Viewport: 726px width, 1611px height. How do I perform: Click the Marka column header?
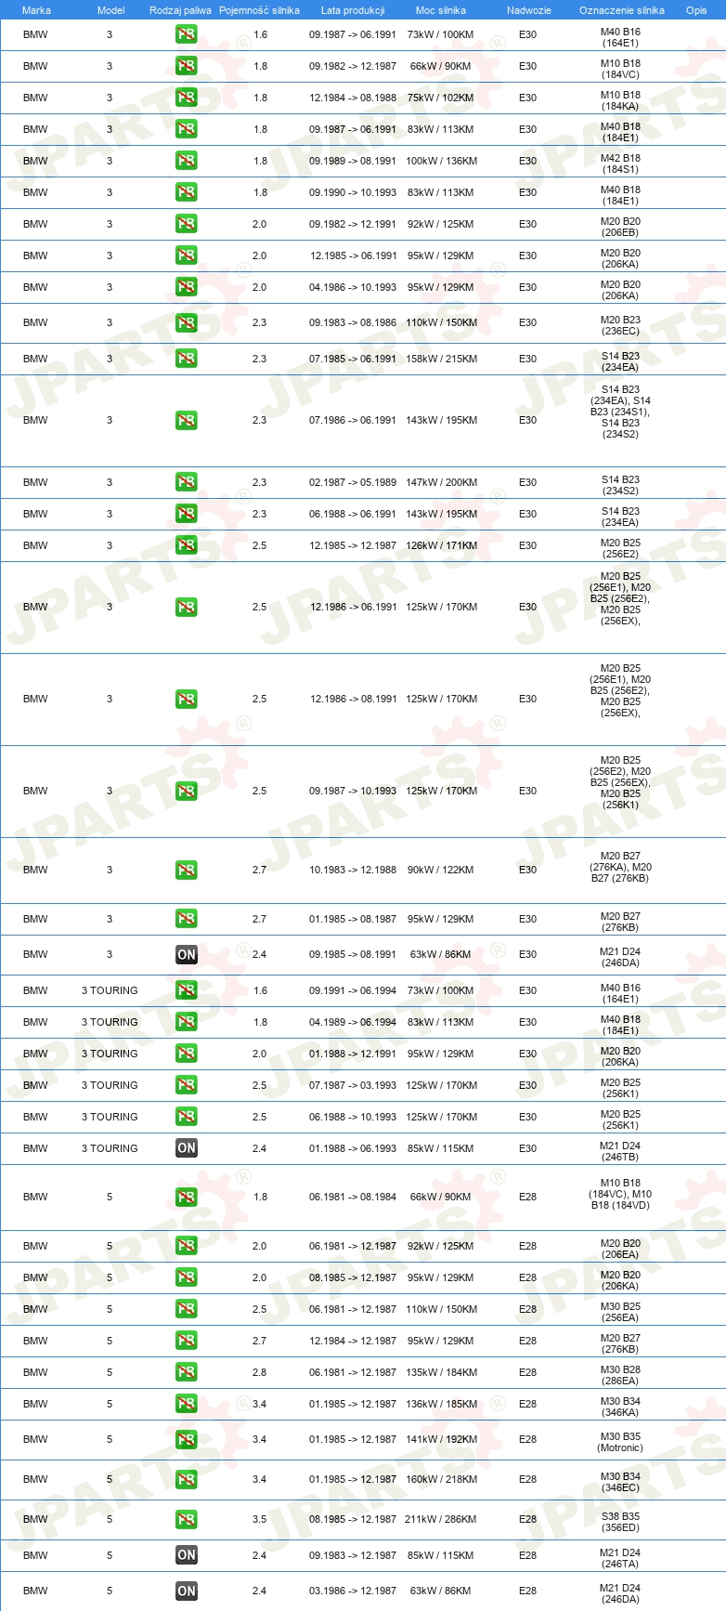36,10
